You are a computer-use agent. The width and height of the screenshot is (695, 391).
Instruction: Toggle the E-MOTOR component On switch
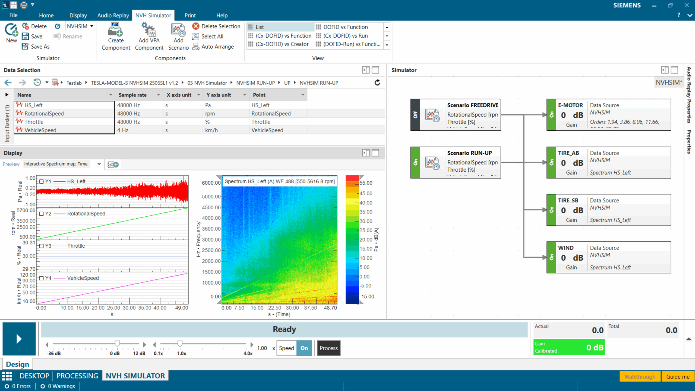click(551, 115)
